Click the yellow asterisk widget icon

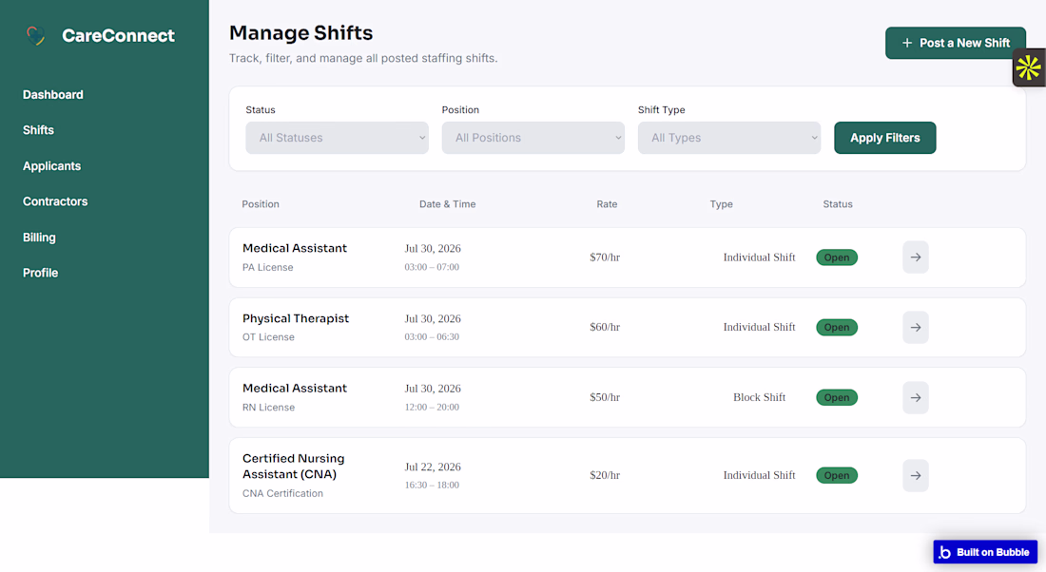(x=1029, y=67)
